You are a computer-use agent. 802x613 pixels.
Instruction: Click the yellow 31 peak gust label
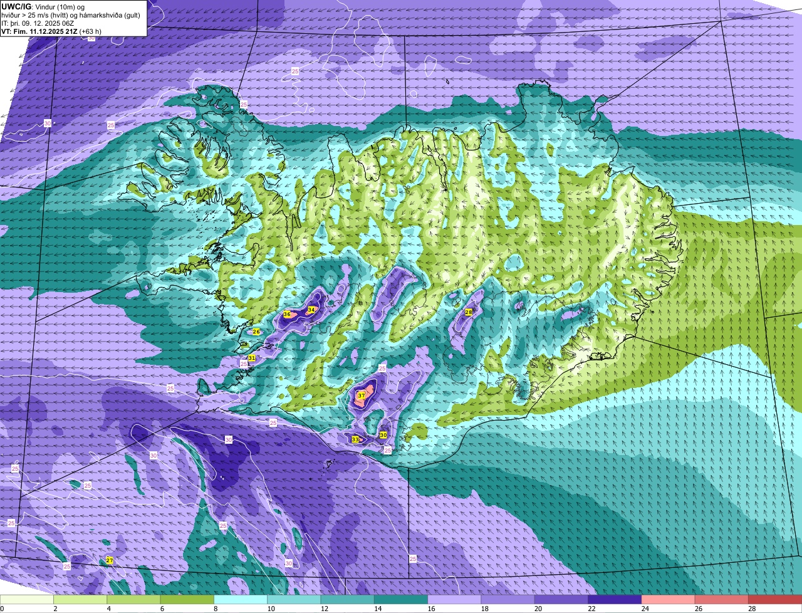coord(251,357)
